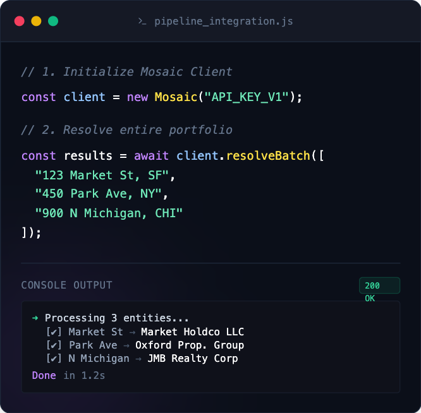Click the JMB Realty Corp result
This screenshot has width=421, height=413.
click(x=193, y=359)
